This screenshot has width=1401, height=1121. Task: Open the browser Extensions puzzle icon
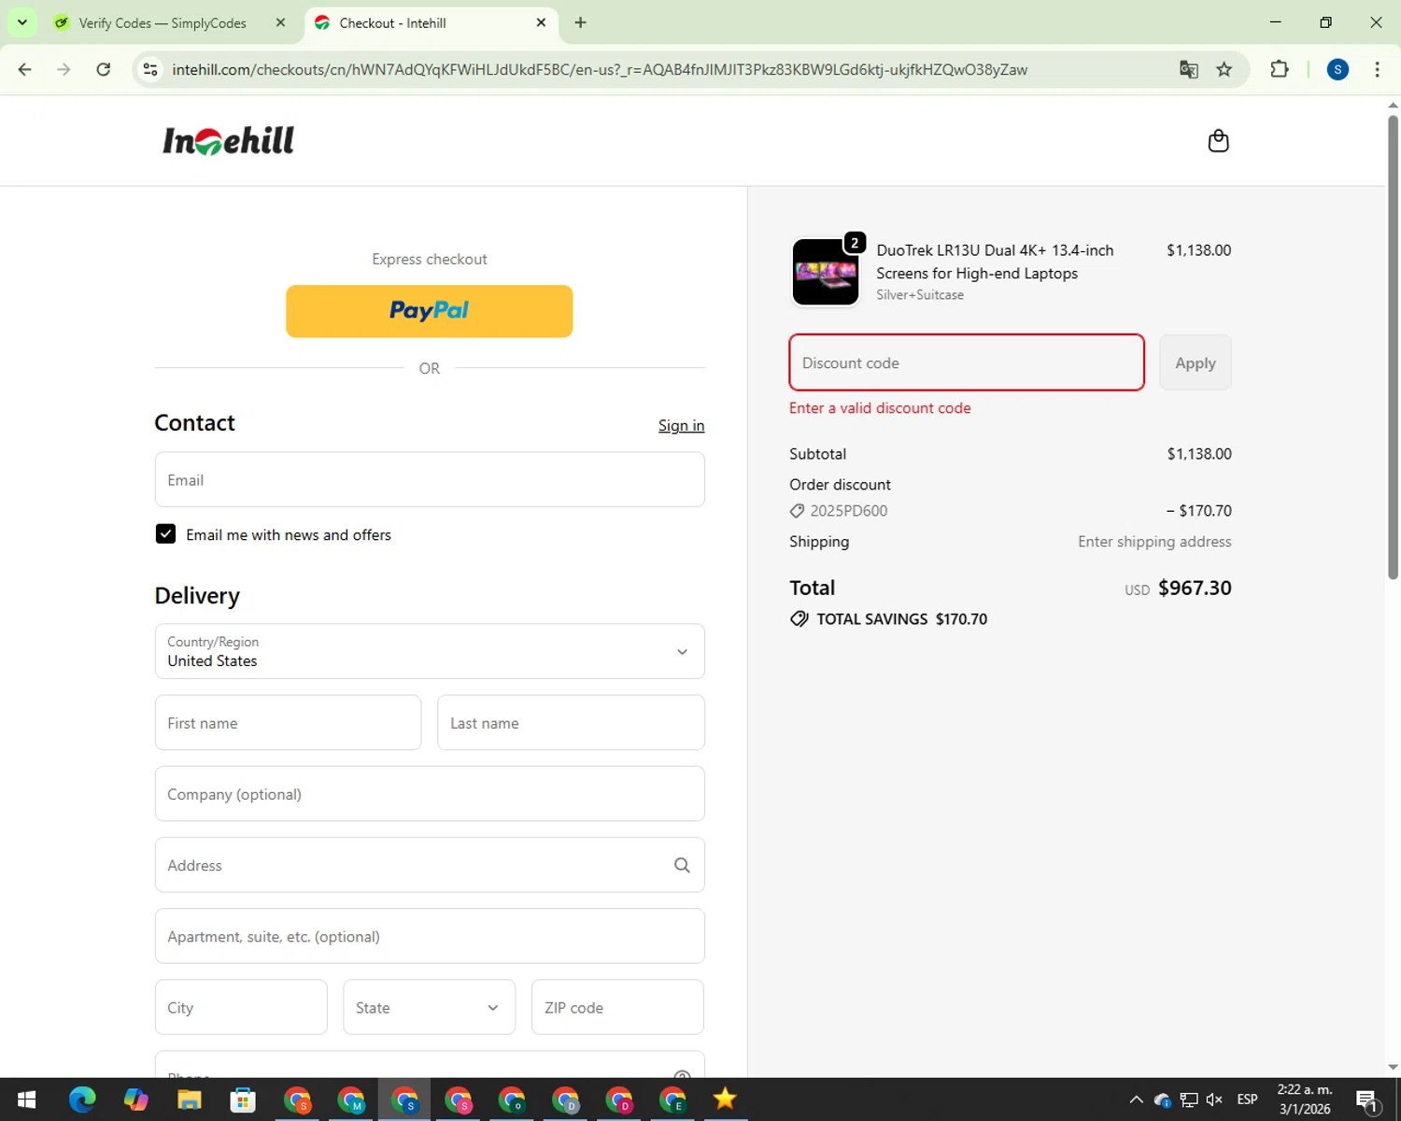(1280, 69)
